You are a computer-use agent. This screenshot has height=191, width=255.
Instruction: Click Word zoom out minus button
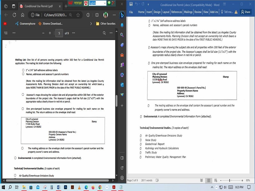pyautogui.click(x=221, y=181)
